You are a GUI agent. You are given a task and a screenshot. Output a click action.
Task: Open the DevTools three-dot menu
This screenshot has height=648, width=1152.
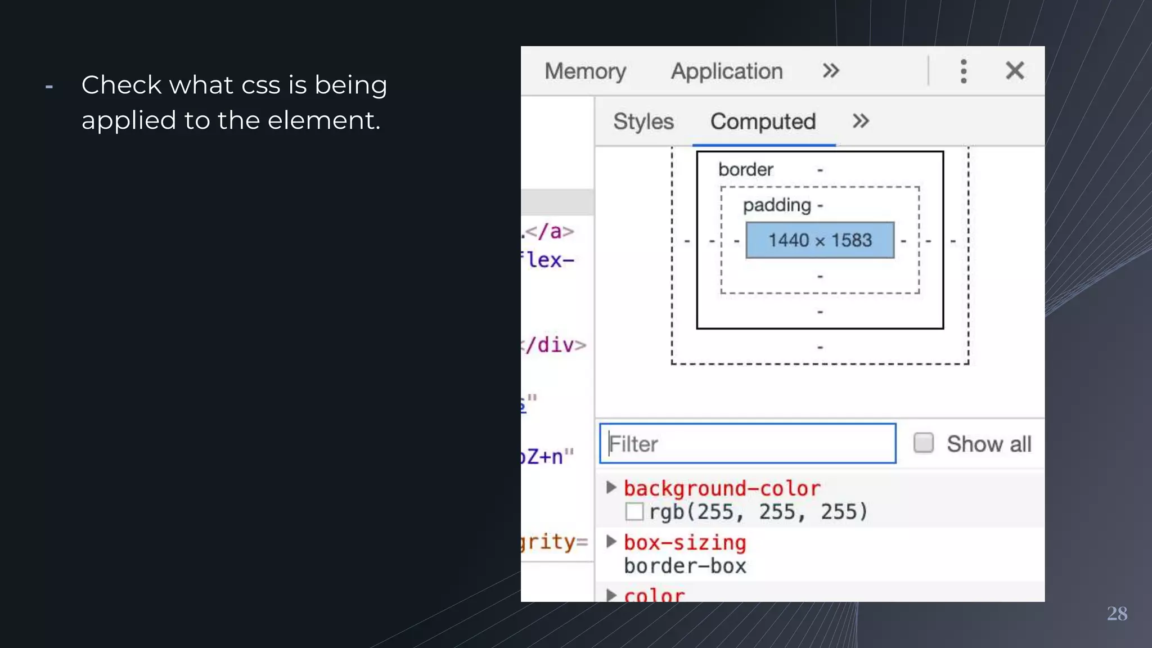coord(963,71)
